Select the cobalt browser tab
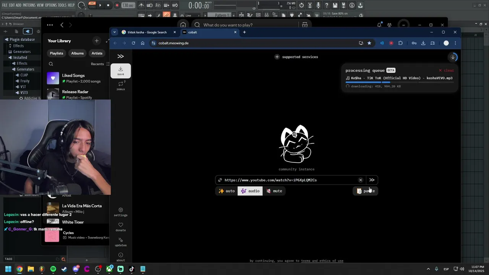 coord(209,32)
